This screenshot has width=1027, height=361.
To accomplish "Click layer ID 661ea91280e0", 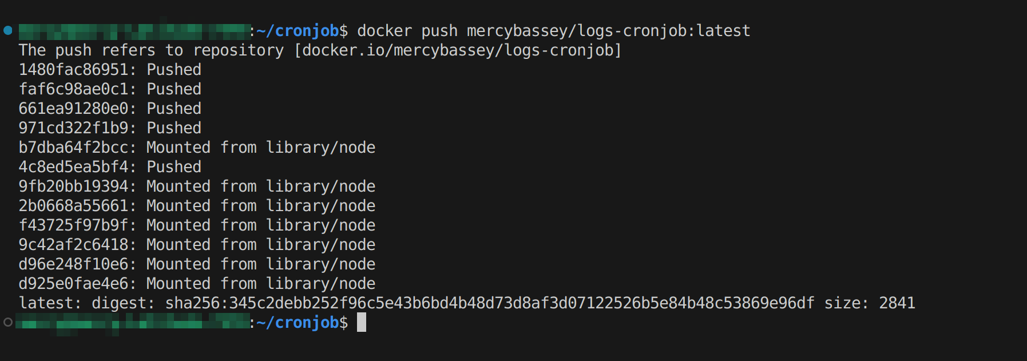I will [73, 109].
